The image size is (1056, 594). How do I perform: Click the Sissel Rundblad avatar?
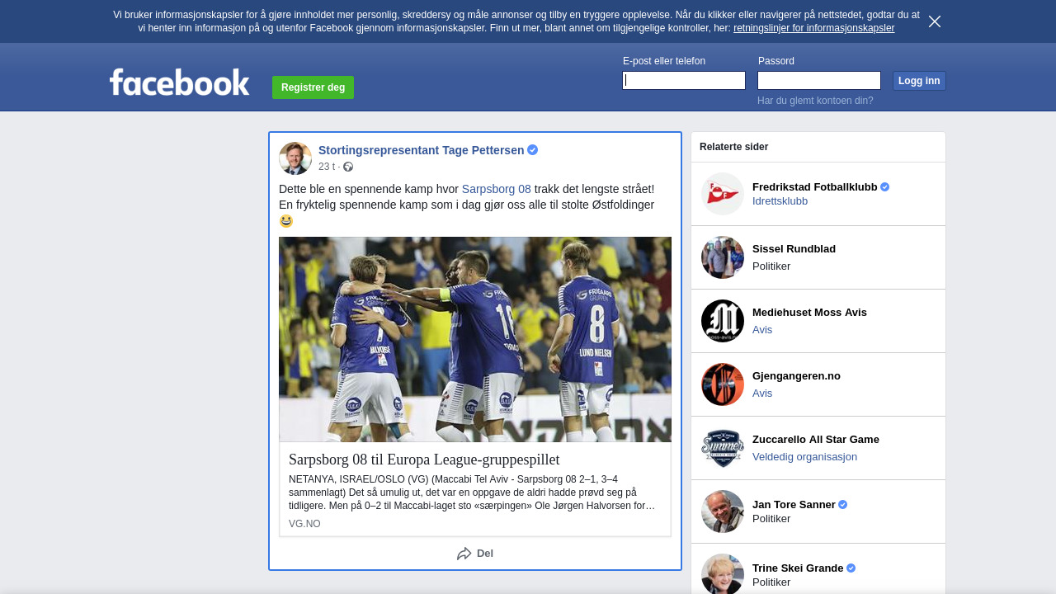723,257
